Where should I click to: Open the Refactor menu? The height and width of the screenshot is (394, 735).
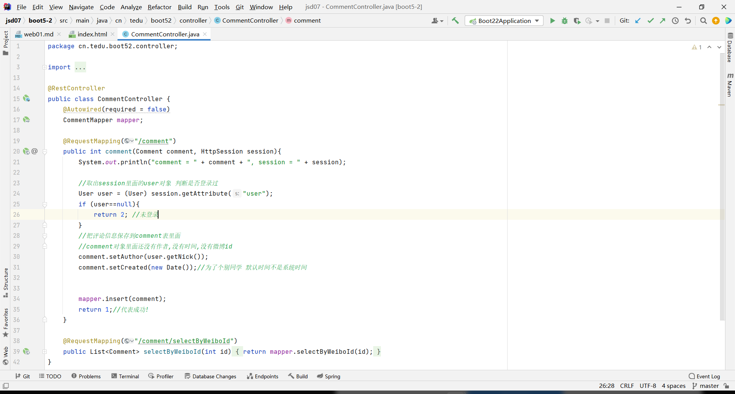point(160,7)
